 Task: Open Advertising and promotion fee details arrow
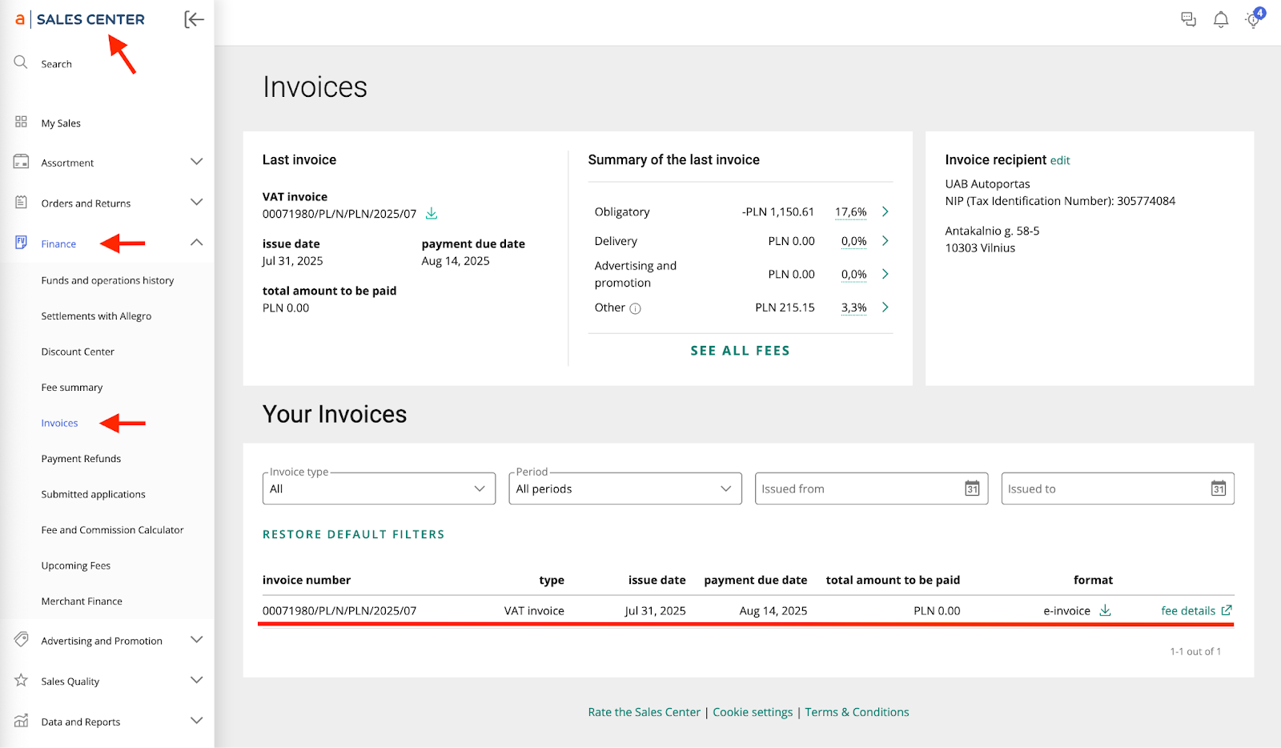(x=885, y=274)
